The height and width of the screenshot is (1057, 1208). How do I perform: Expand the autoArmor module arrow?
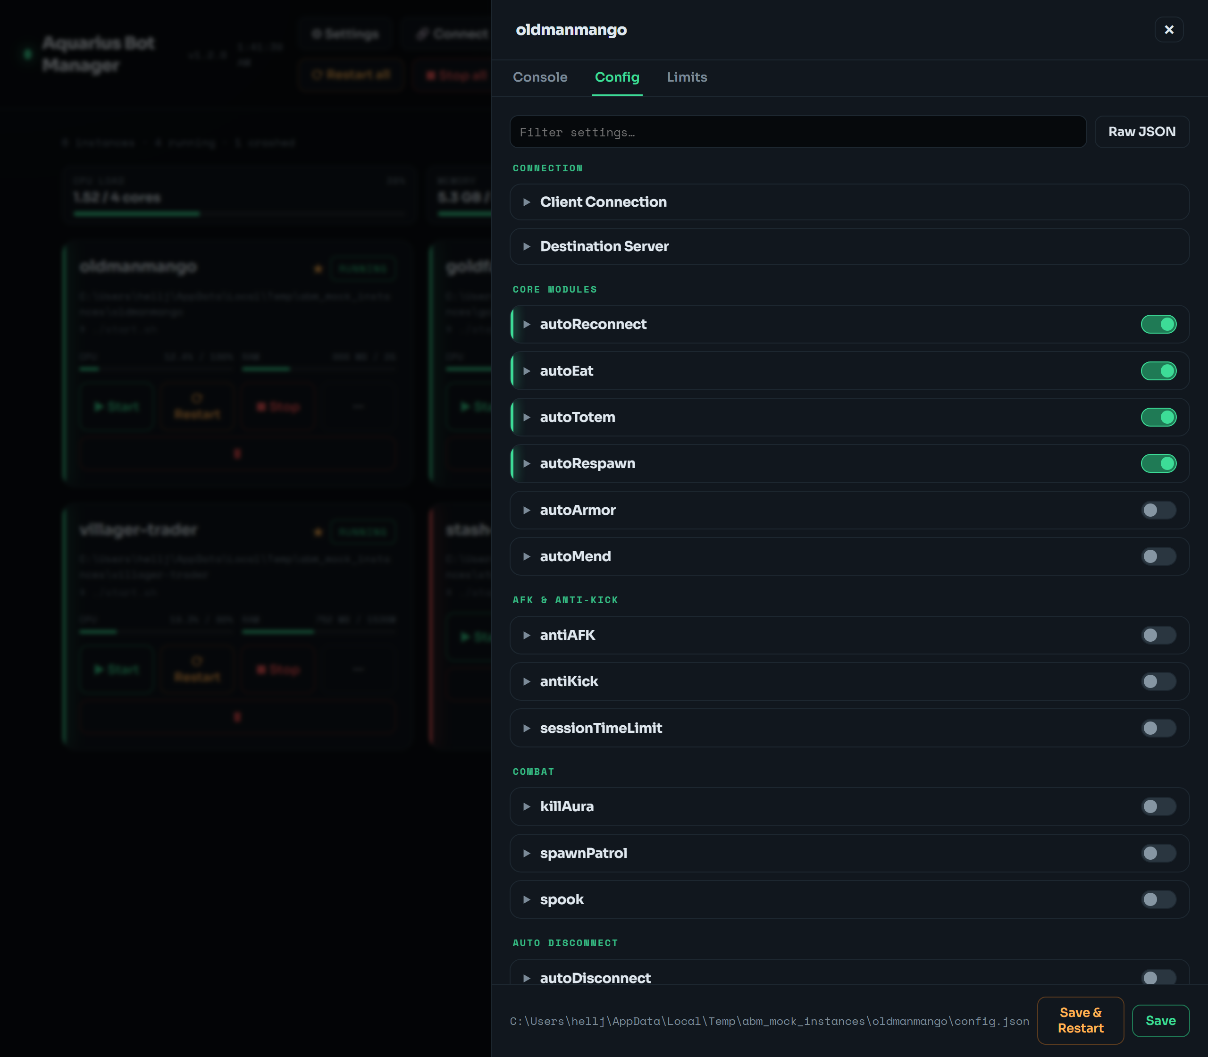click(x=527, y=510)
